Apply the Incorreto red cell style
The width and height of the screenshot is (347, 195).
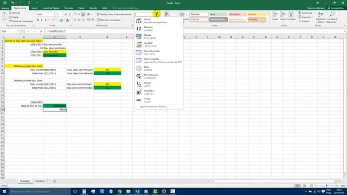[237, 15]
